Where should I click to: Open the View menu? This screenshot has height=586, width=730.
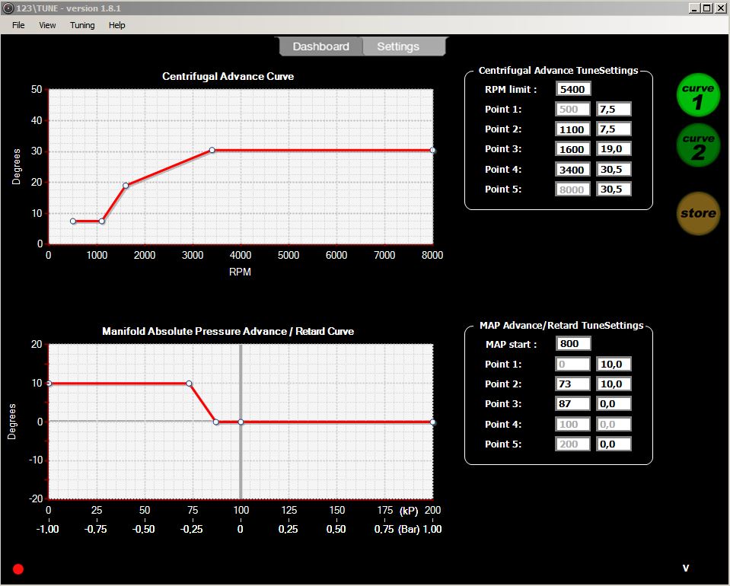(x=47, y=25)
